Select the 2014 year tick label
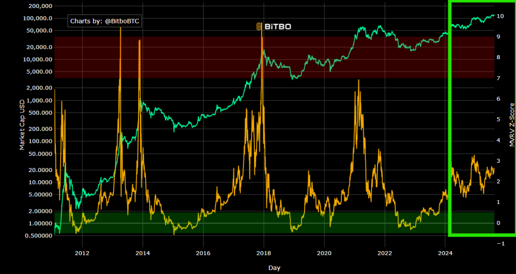The image size is (516, 274). coord(143,253)
